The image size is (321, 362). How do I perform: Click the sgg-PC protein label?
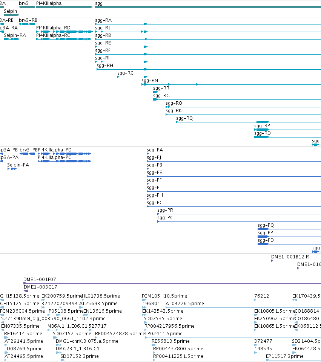coord(155,202)
